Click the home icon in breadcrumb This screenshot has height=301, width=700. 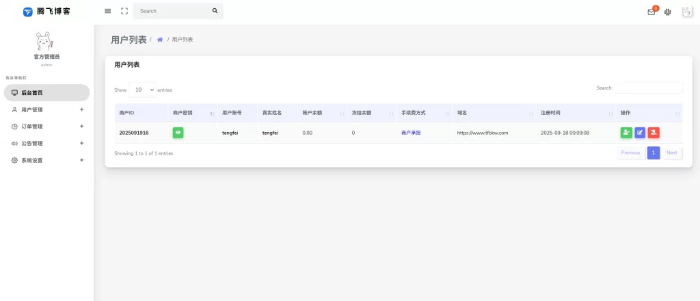pos(160,40)
